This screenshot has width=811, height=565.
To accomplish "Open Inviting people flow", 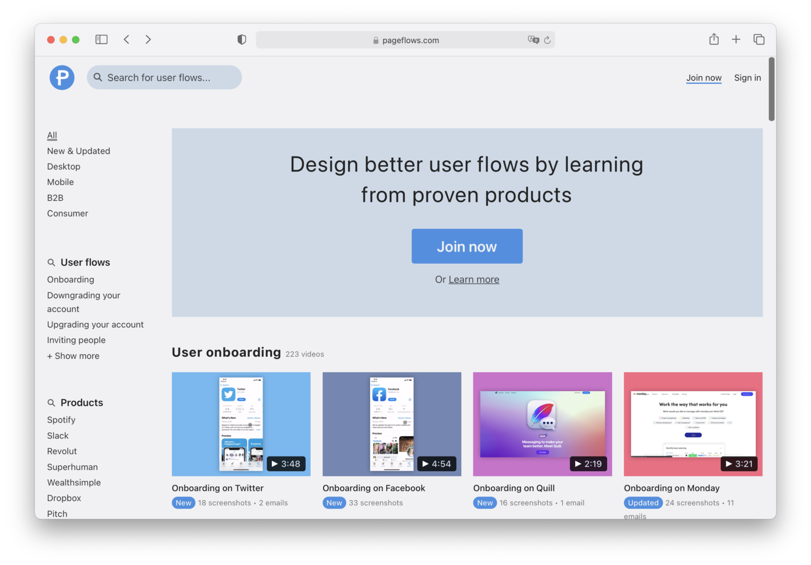I will point(76,340).
